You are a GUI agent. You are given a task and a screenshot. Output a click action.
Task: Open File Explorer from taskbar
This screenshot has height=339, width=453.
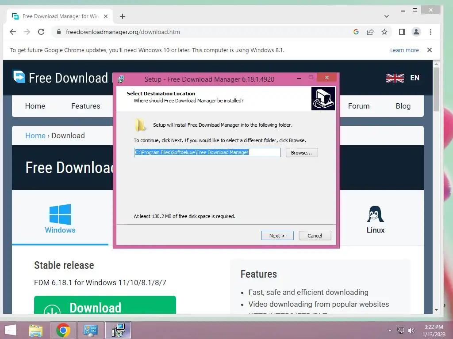tap(36, 330)
